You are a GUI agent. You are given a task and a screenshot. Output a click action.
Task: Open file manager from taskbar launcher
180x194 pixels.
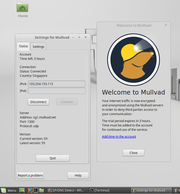[x=41, y=190]
